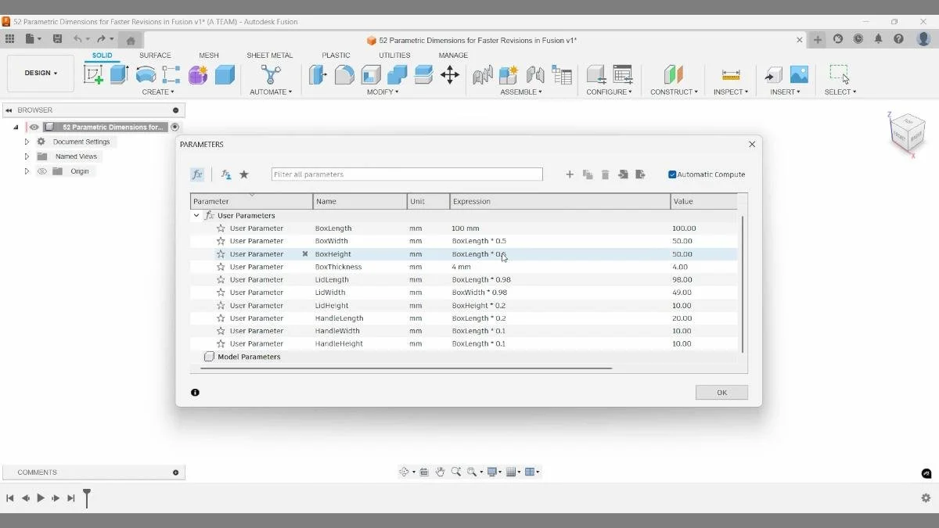
Task: Click the Filter all parameters field
Action: pos(407,174)
